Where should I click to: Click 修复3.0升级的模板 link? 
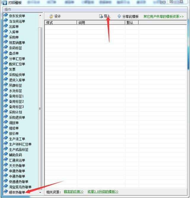(103, 192)
